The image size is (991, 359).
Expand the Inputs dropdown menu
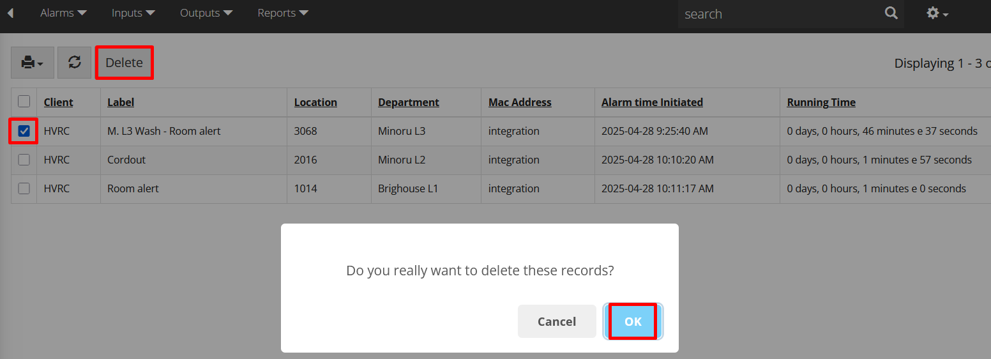click(133, 13)
